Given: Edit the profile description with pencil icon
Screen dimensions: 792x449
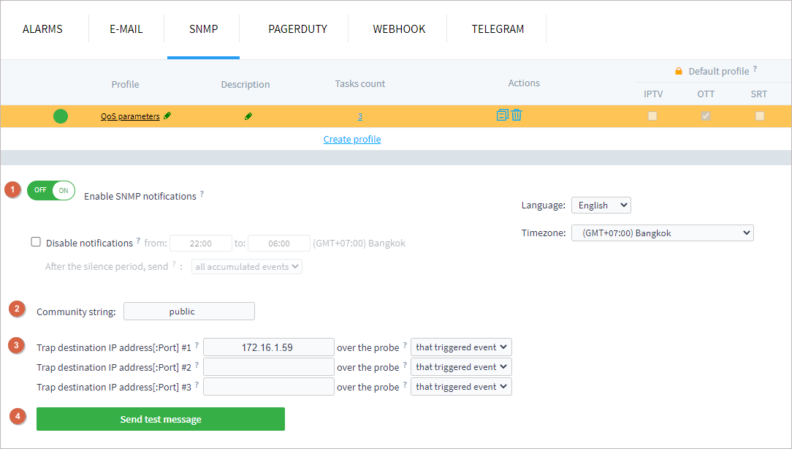Looking at the screenshot, I should pos(248,116).
